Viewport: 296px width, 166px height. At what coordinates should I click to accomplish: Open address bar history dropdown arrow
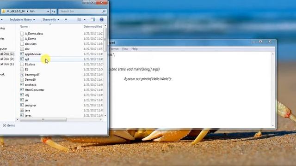[x=48, y=11]
